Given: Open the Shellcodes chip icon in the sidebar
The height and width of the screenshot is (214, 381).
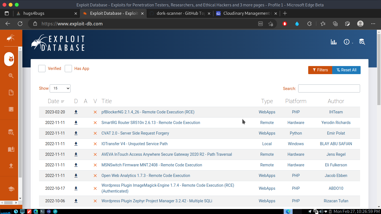Looking at the screenshot, I should tap(11, 109).
